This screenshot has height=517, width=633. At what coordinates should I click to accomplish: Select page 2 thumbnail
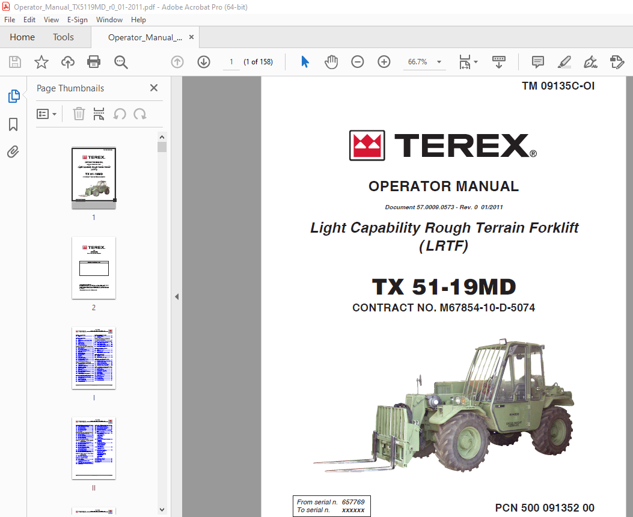pos(94,268)
